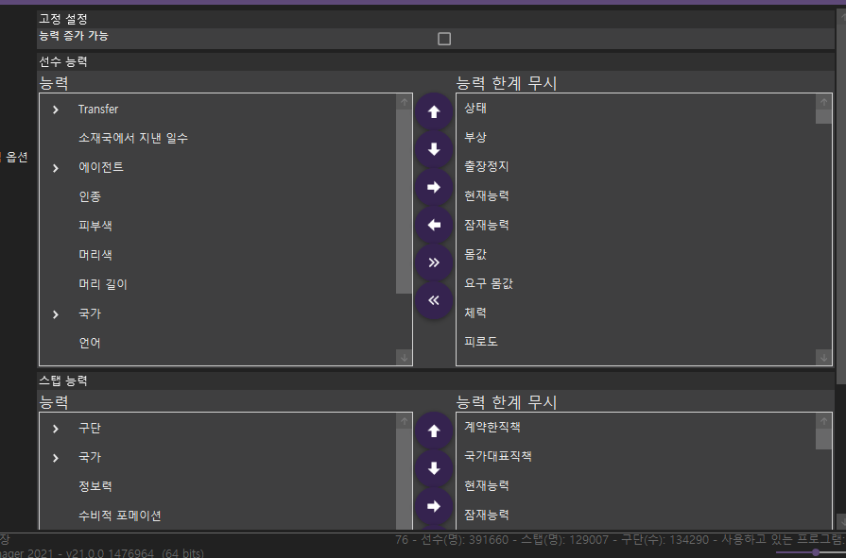846x558 pixels.
Task: Select 머리 길이 in the player list
Action: coord(102,284)
